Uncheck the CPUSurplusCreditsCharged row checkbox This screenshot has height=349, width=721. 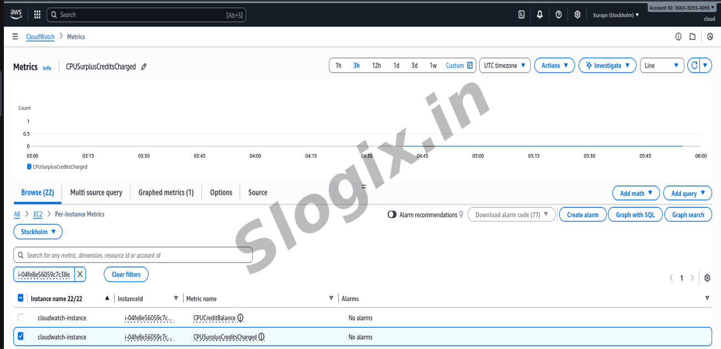(x=21, y=336)
